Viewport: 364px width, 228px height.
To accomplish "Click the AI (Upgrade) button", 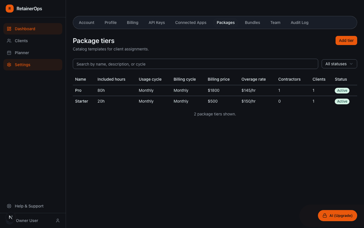I will pos(338,216).
